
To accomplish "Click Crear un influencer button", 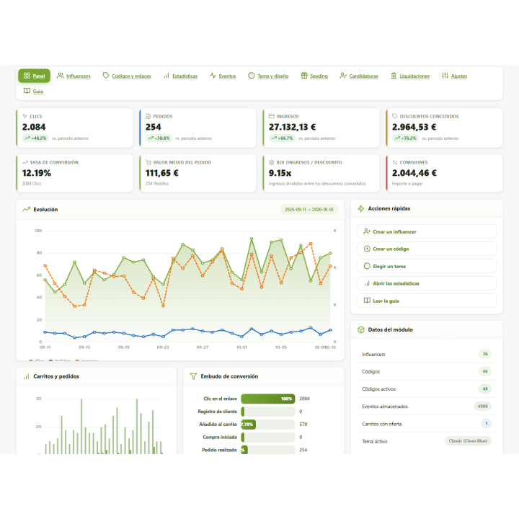I will pyautogui.click(x=426, y=231).
